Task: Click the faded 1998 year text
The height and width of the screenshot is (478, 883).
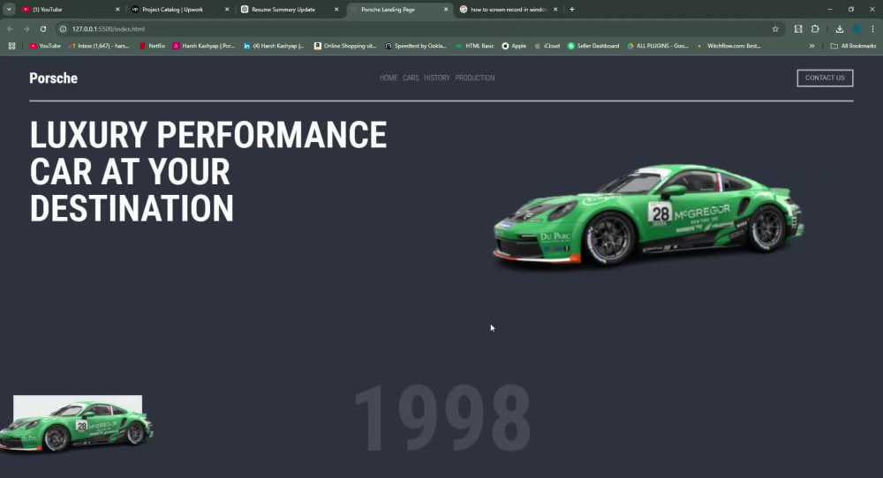Action: click(442, 418)
